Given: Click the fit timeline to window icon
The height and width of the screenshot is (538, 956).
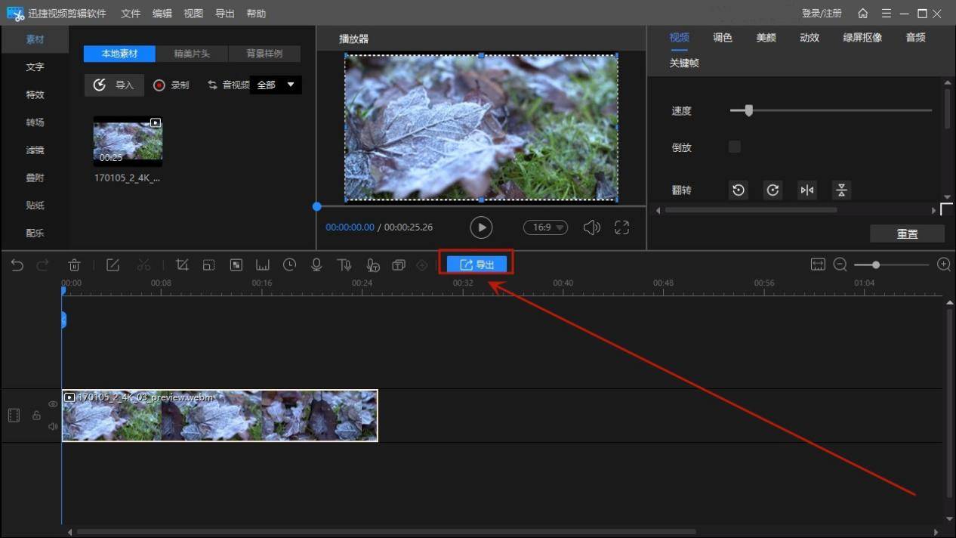Looking at the screenshot, I should click(818, 264).
